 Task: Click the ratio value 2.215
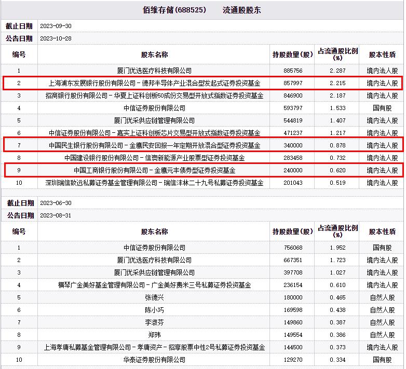tap(337, 83)
